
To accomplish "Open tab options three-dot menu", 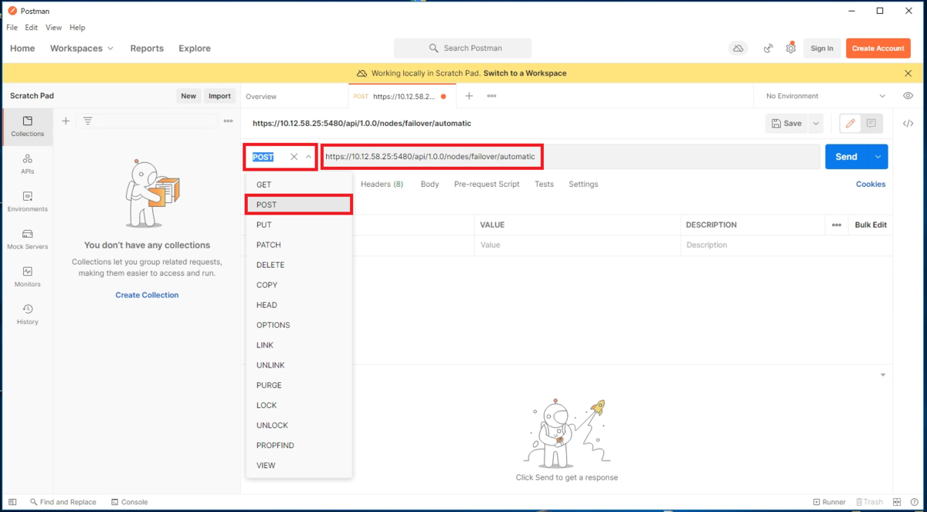I will click(x=491, y=96).
